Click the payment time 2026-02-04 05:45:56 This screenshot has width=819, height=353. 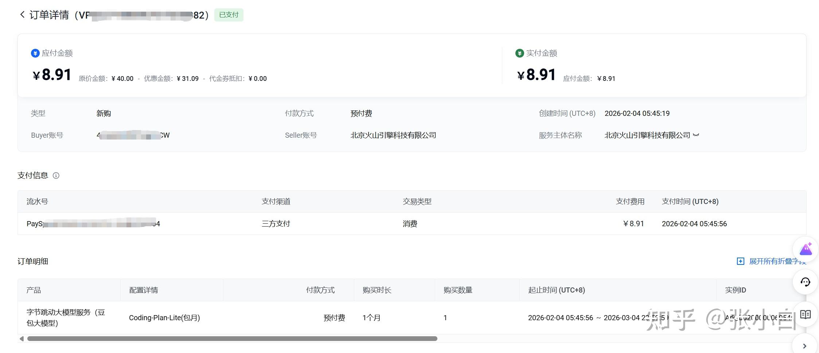[694, 224]
